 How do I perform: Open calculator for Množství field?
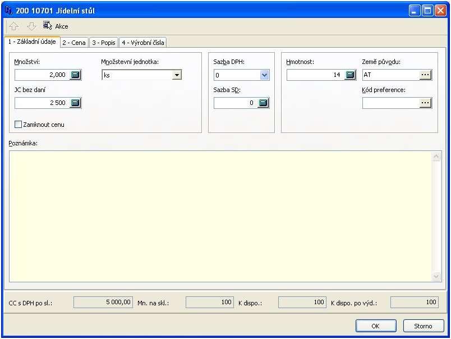pos(75,75)
